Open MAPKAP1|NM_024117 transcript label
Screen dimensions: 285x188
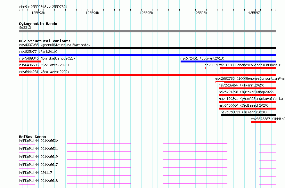click(36, 173)
